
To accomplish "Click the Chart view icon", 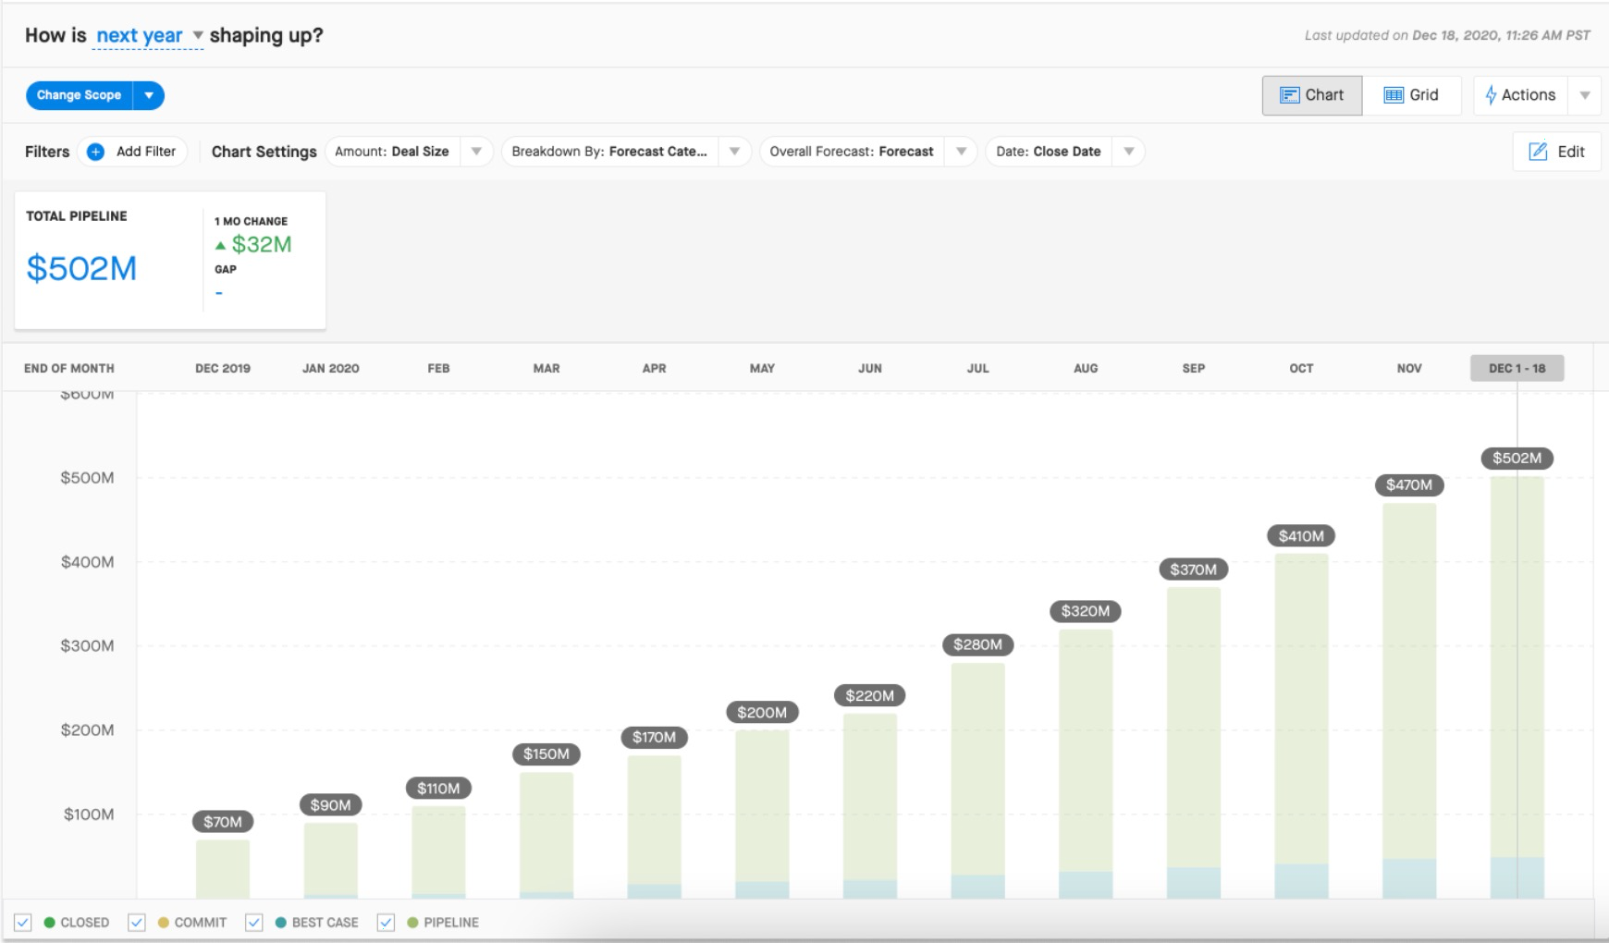I will click(1289, 95).
